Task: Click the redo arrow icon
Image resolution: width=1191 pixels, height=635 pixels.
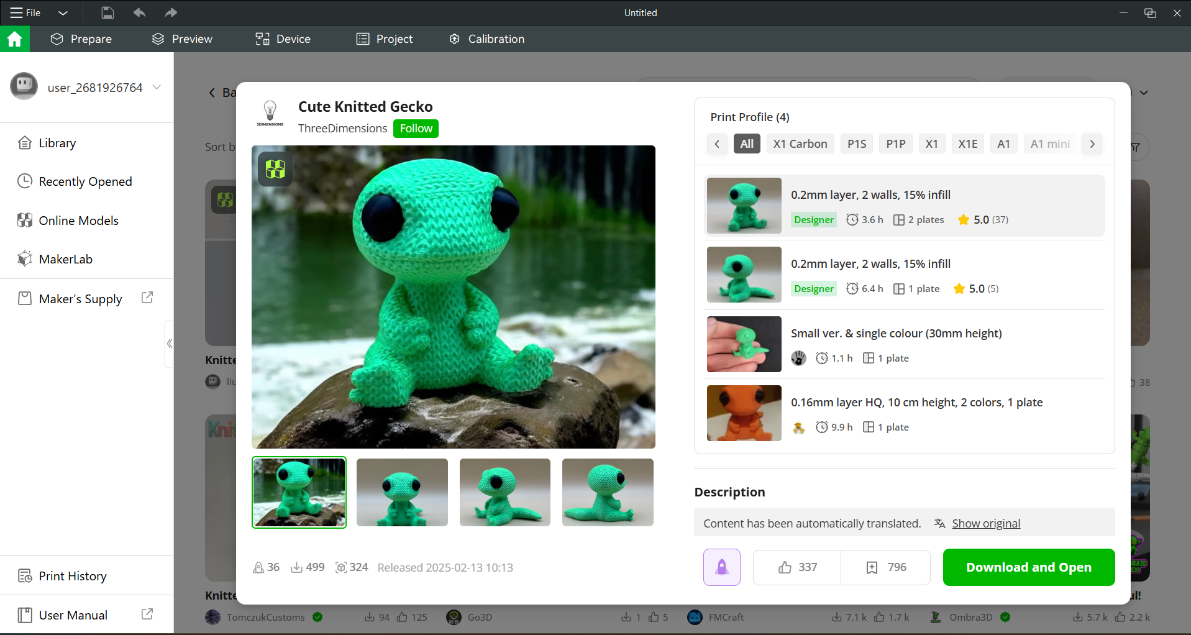Action: 171,12
